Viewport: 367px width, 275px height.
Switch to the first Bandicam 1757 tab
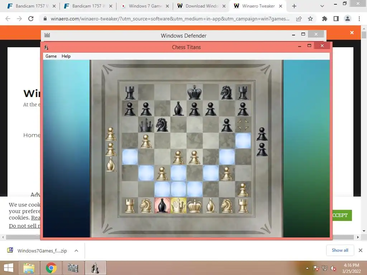(x=32, y=6)
